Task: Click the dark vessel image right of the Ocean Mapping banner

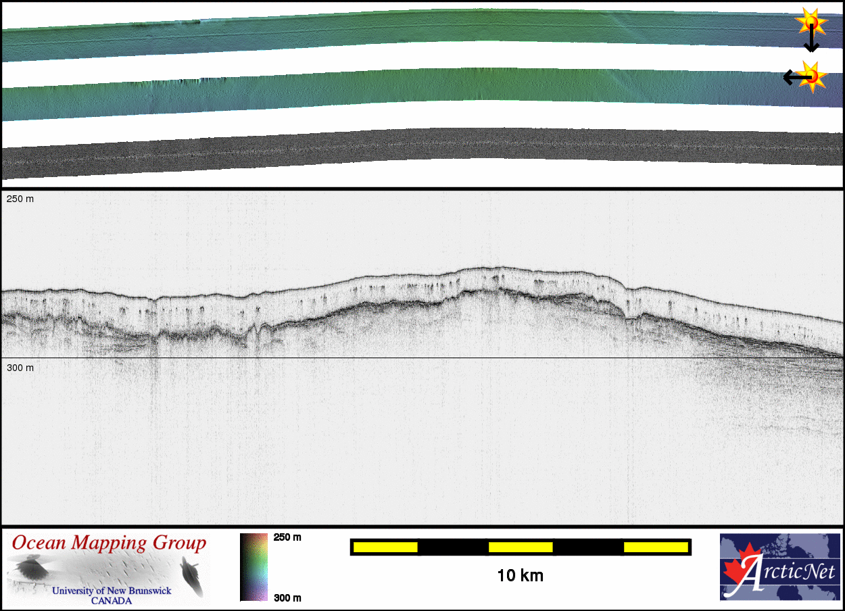Action: pos(191,575)
